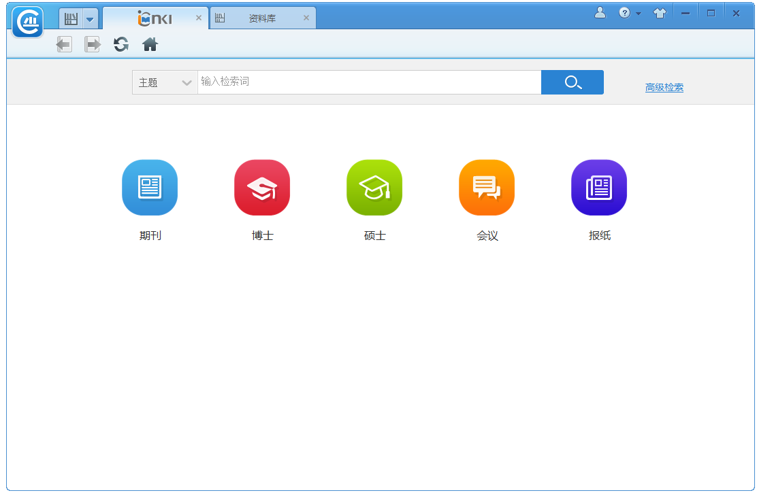The image size is (757, 495).
Task: Expand the help question mark menu
Action: (x=630, y=13)
